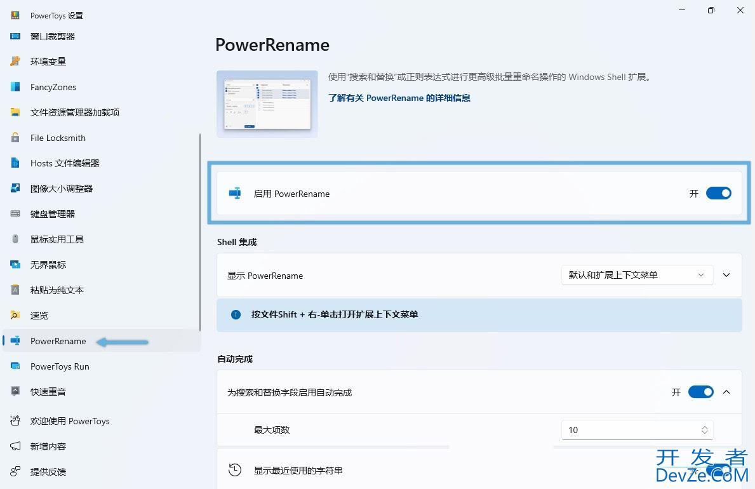755x489 pixels.
Task: Select 速览 in the sidebar
Action: [x=39, y=316]
